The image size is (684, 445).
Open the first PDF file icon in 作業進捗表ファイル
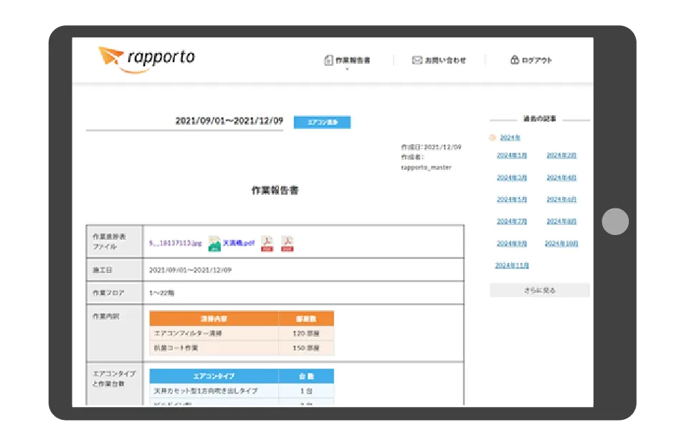(x=267, y=244)
